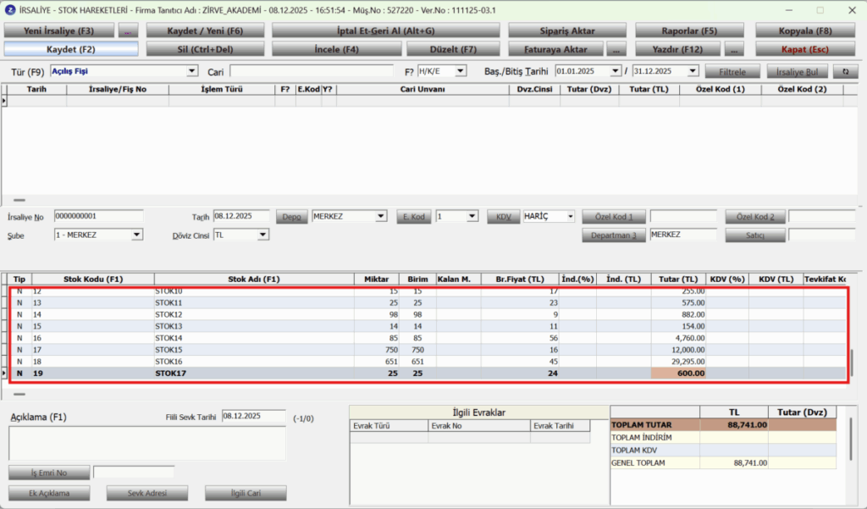
Task: Click the İrsaliye No input field
Action: pos(99,216)
